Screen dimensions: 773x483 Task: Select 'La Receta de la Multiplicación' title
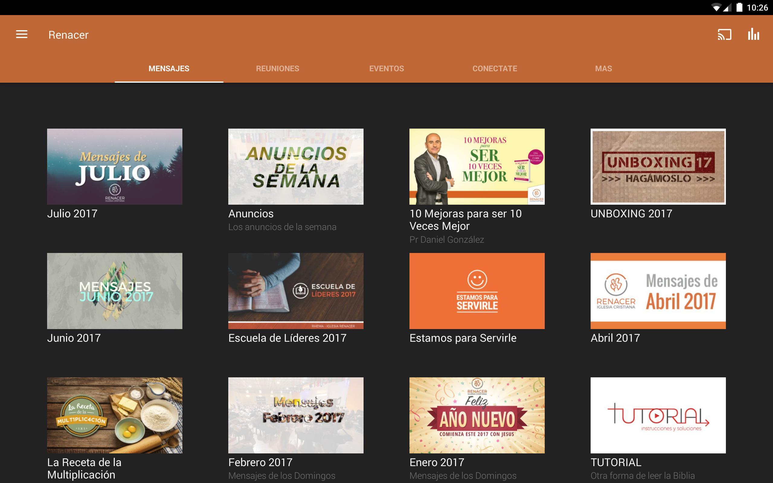pos(84,469)
